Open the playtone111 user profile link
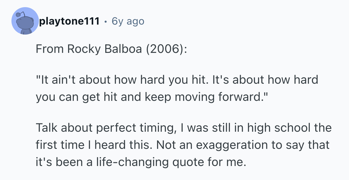The height and width of the screenshot is (180, 349). coord(69,21)
